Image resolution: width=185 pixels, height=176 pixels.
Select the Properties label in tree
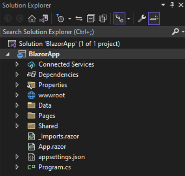(53, 85)
